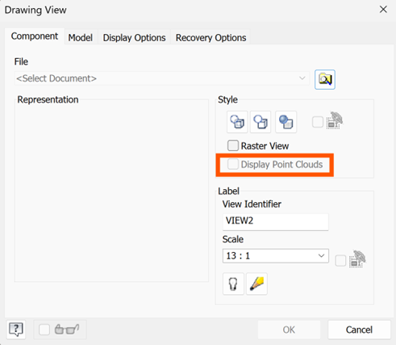Image resolution: width=396 pixels, height=345 pixels.
Task: Check the preview checkbox beside glasses
Action: pyautogui.click(x=44, y=330)
